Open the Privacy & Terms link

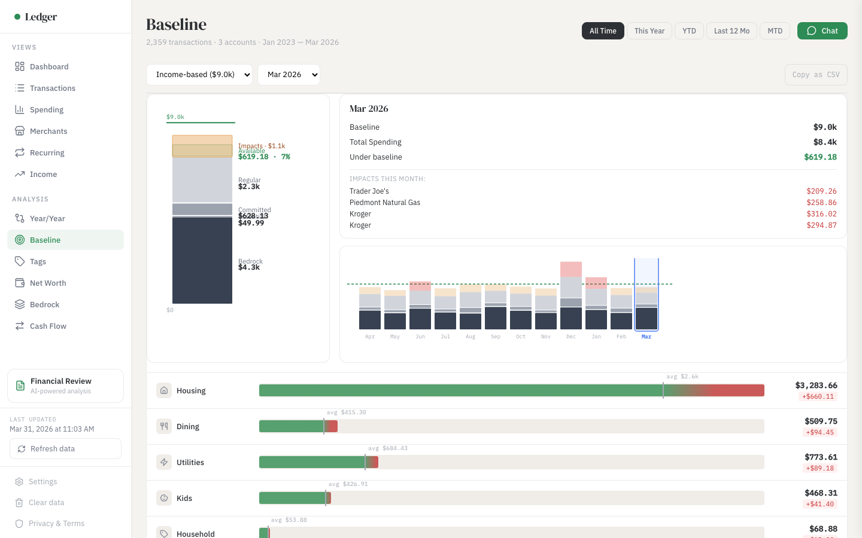57,523
